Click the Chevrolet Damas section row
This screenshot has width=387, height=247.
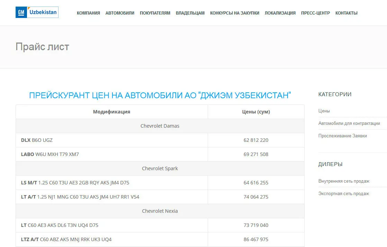[x=160, y=126]
